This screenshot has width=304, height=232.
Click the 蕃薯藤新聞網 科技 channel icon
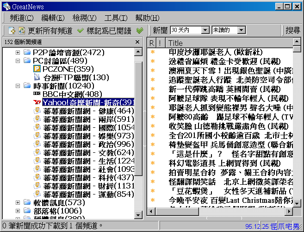(x=37, y=177)
